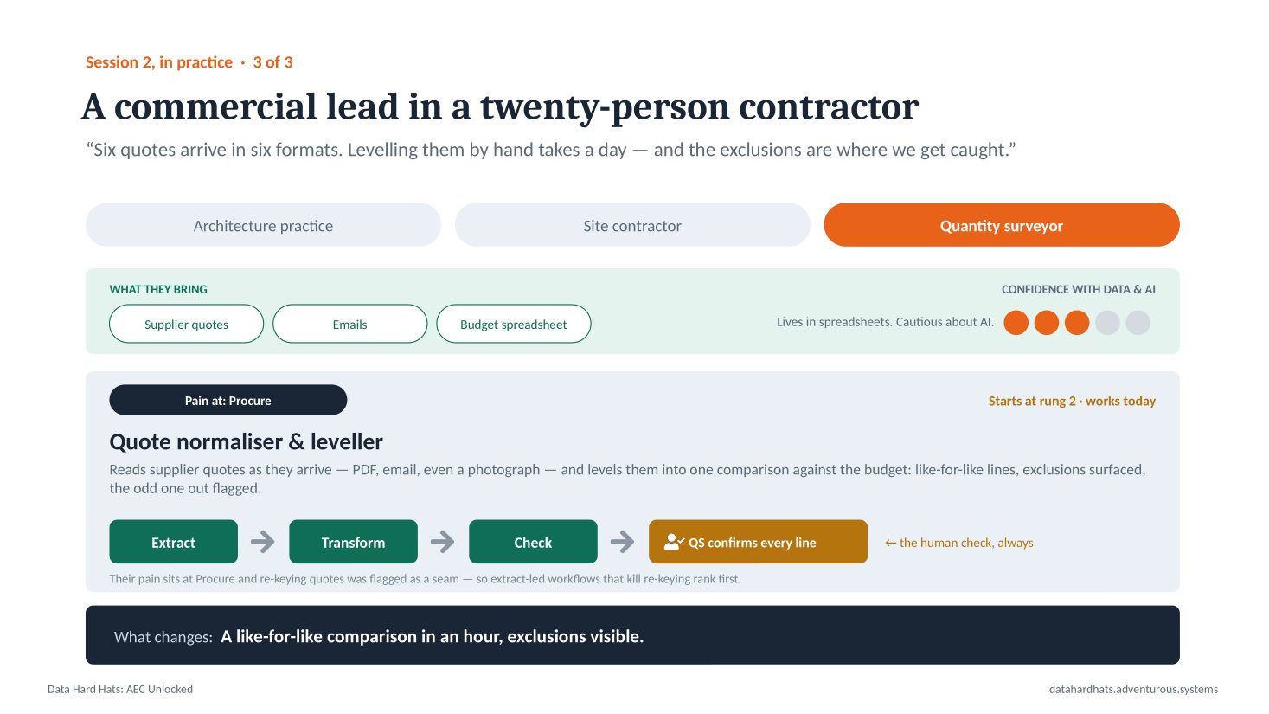Select the first orange confidence dot
This screenshot has height=714, width=1269.
(x=1016, y=323)
